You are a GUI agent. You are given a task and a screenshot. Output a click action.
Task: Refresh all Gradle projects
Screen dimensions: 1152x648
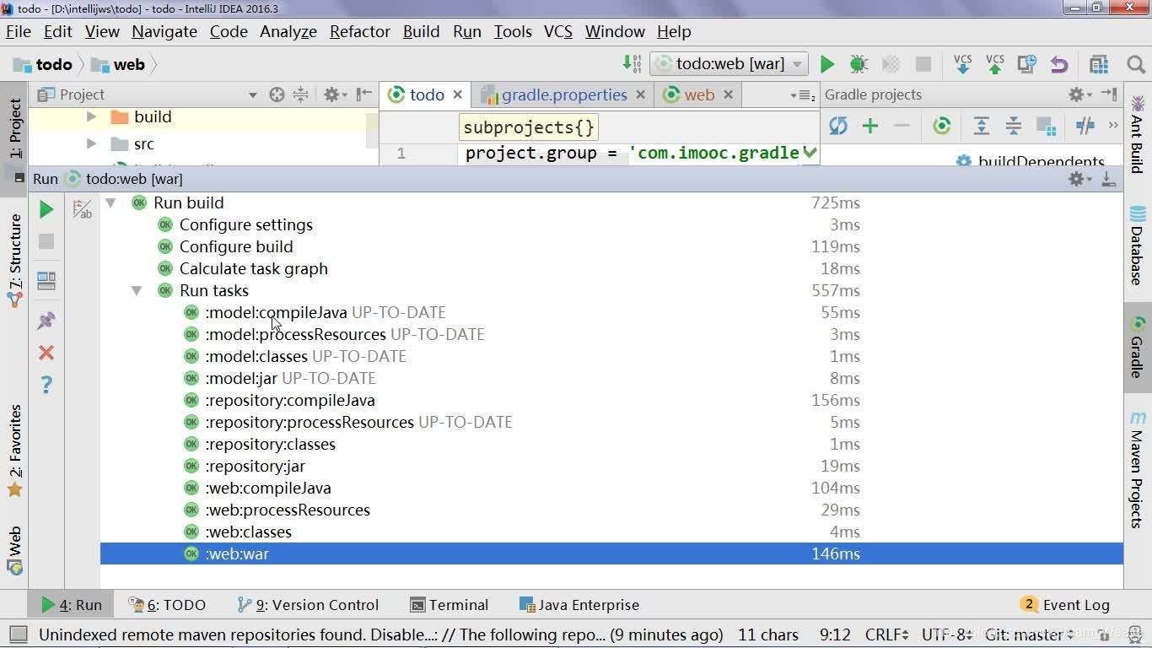[x=837, y=127]
